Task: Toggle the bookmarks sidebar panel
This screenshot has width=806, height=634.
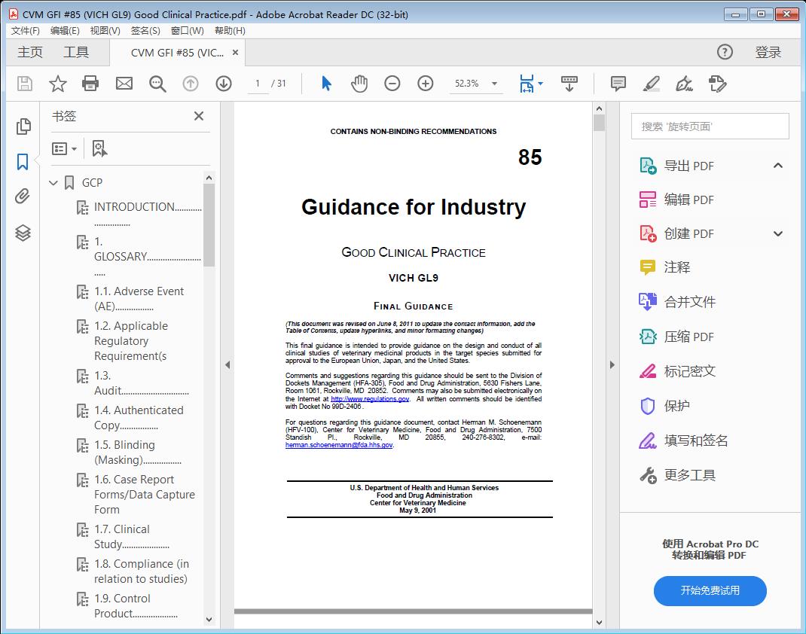Action: pos(22,160)
